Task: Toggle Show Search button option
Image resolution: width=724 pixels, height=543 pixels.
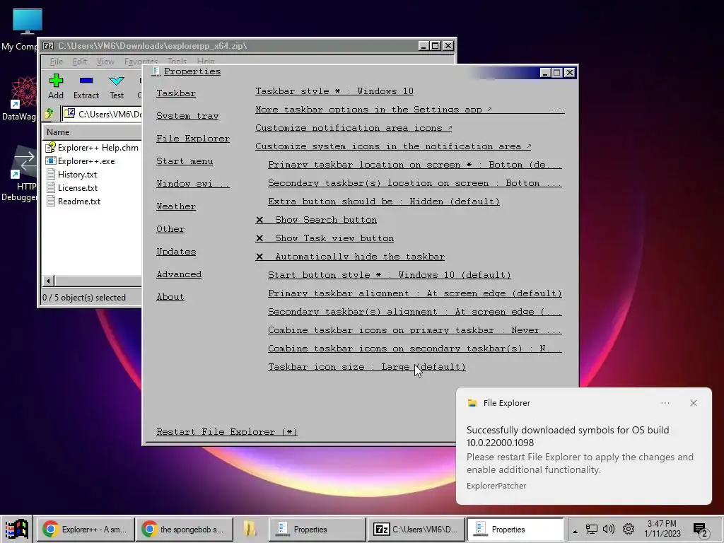Action: click(316, 221)
